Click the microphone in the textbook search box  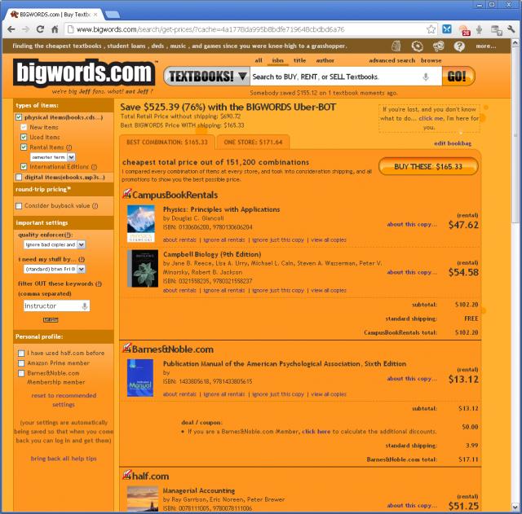point(426,77)
